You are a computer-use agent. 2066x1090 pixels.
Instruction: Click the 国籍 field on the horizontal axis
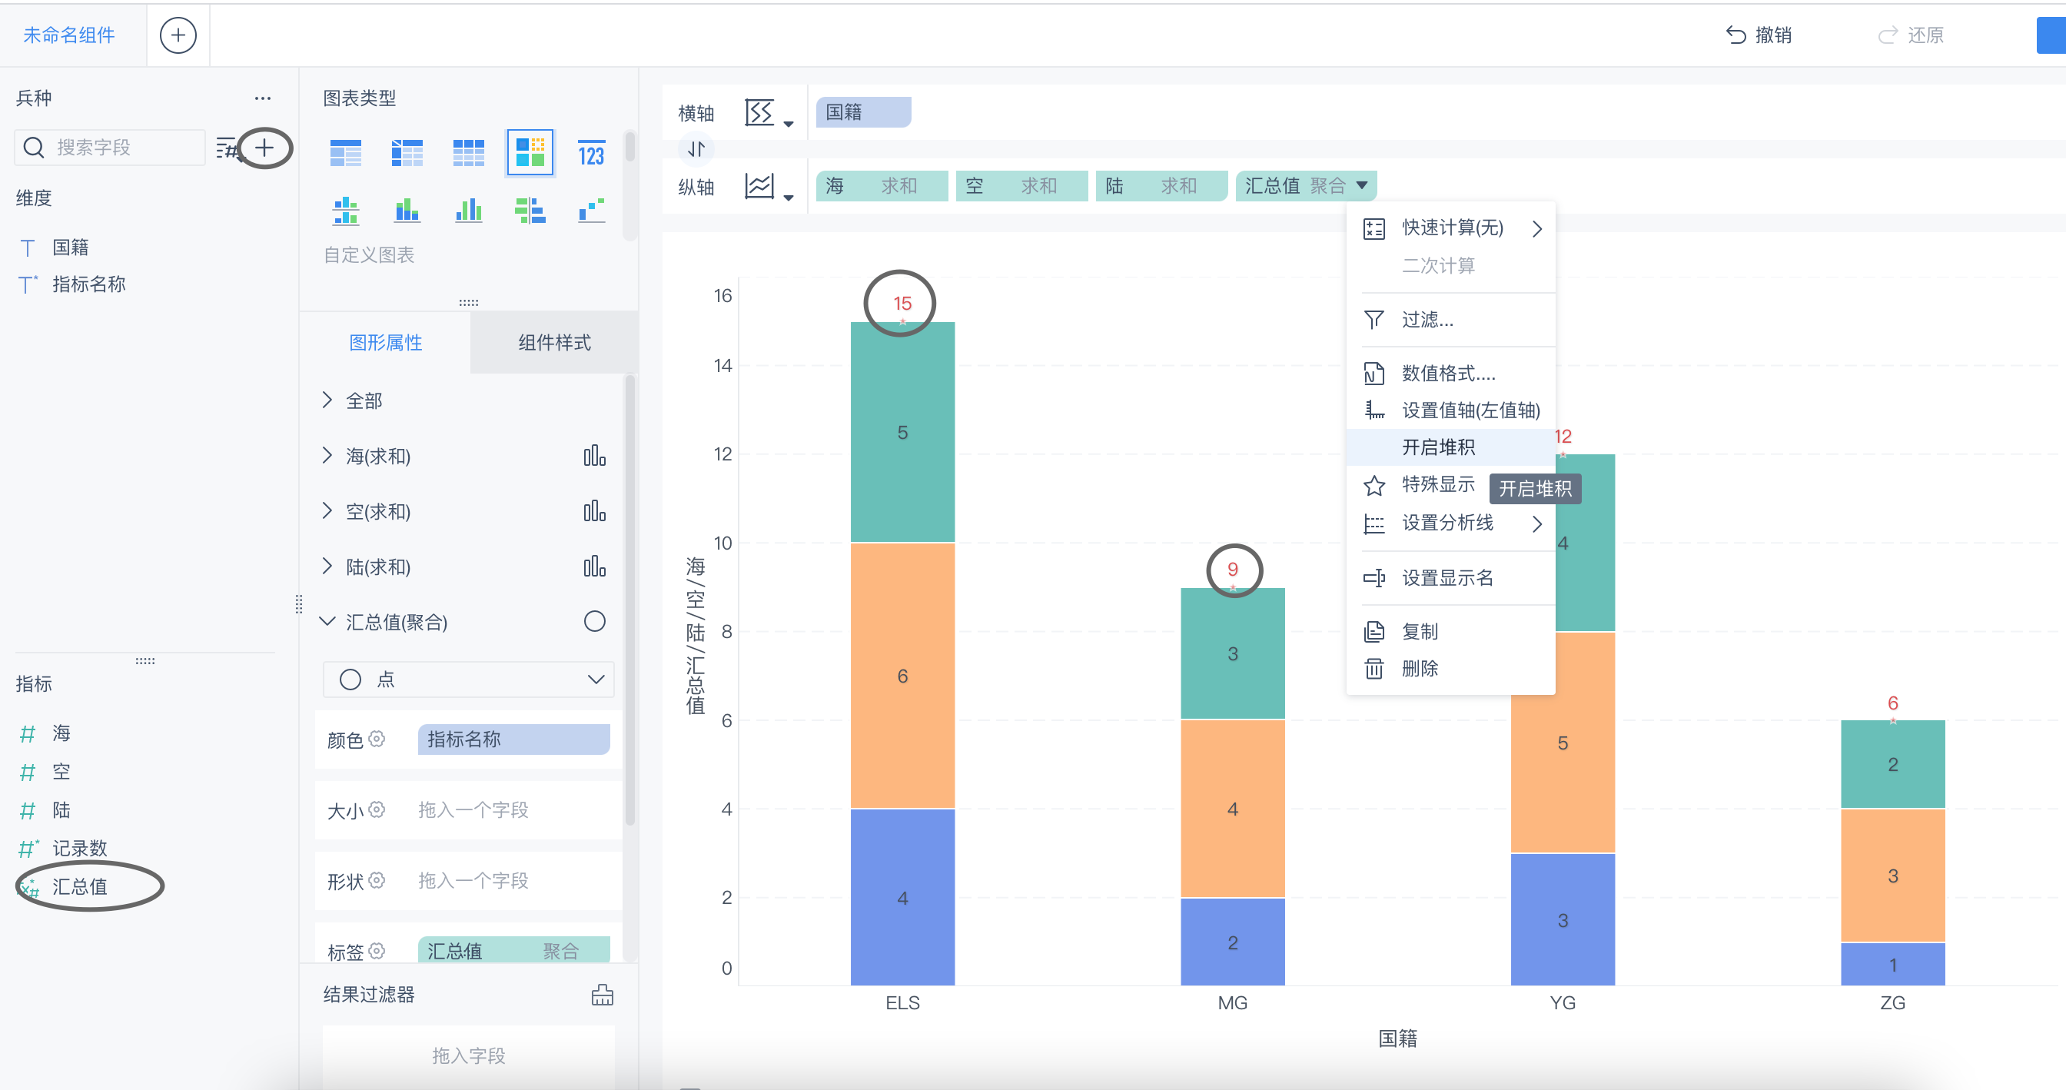tap(863, 112)
